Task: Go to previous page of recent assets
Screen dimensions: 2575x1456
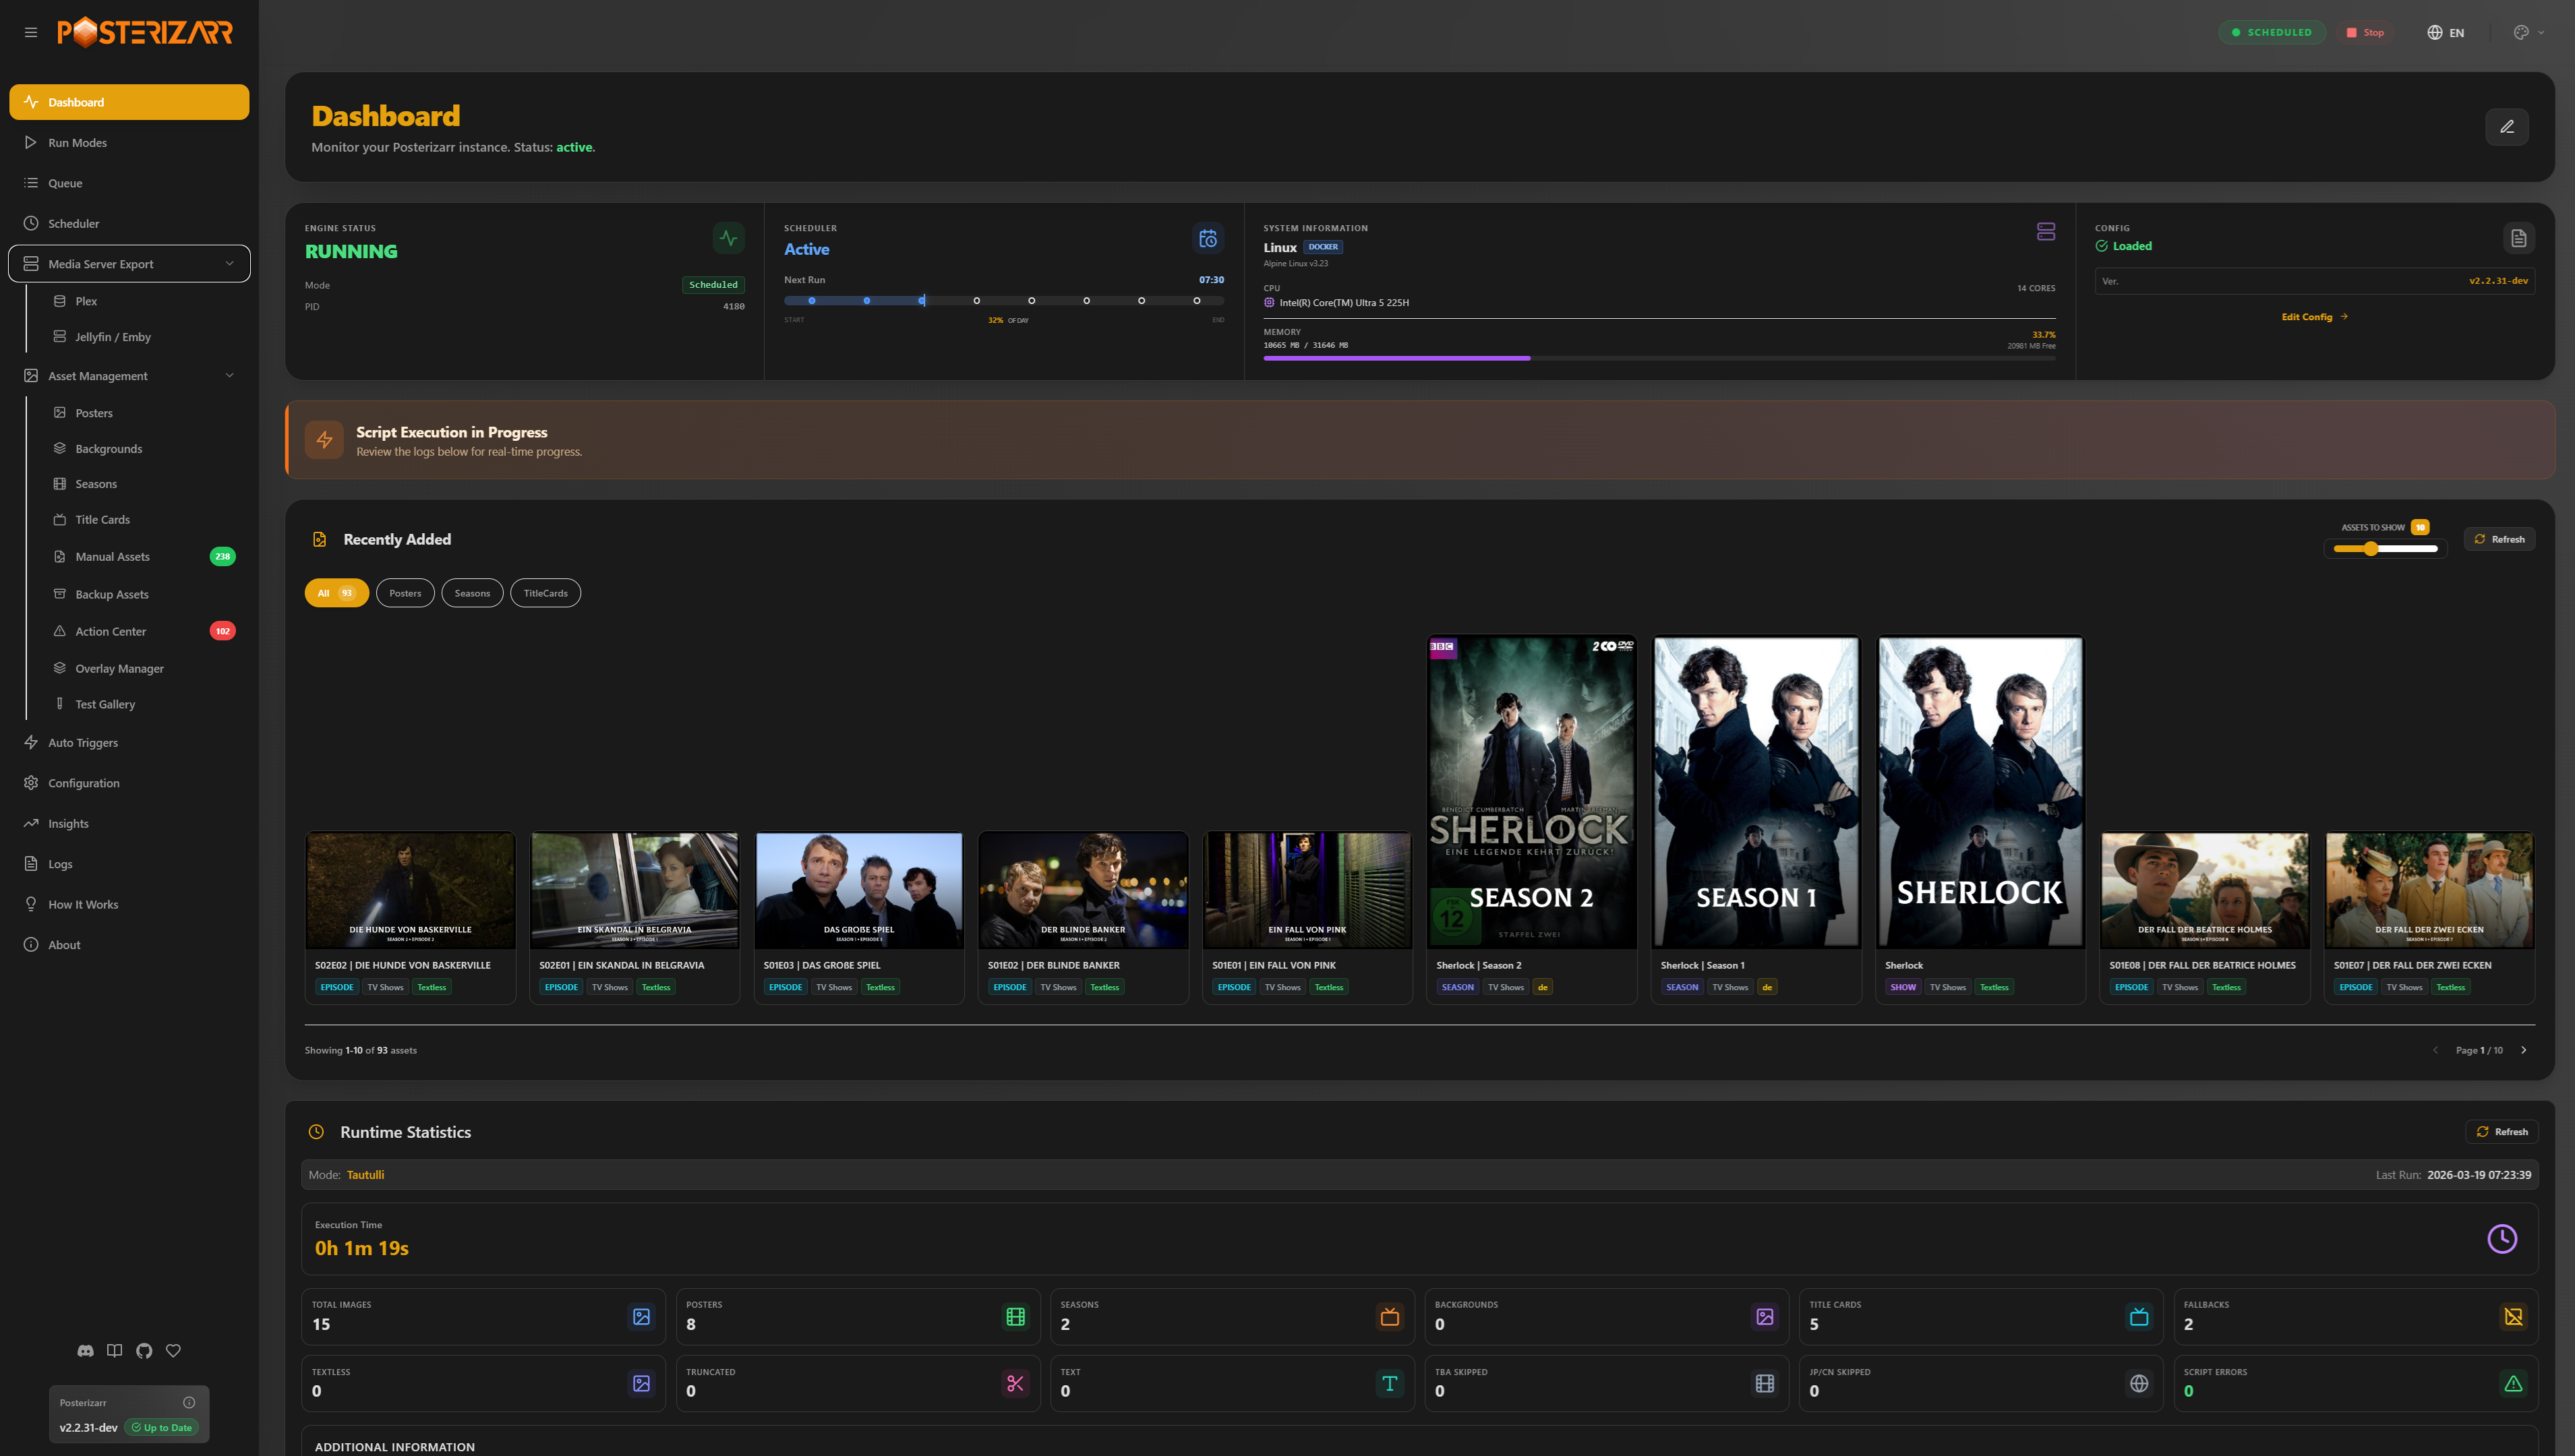Action: point(2435,1050)
